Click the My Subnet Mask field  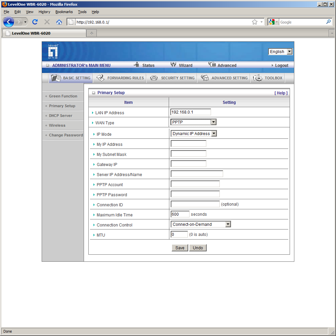click(x=188, y=154)
